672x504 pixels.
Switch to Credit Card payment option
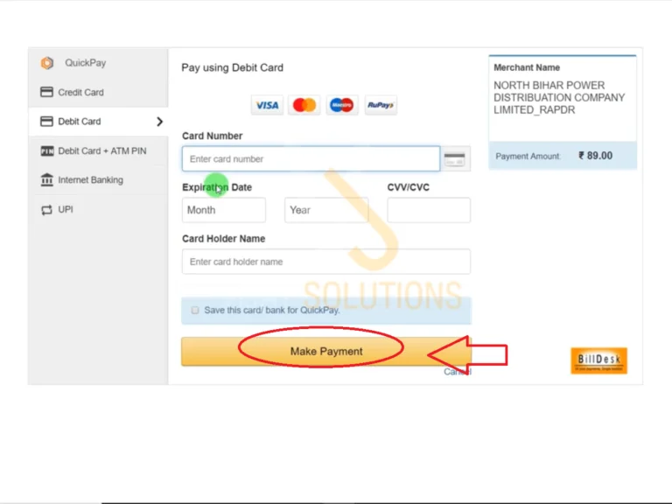[x=99, y=92]
